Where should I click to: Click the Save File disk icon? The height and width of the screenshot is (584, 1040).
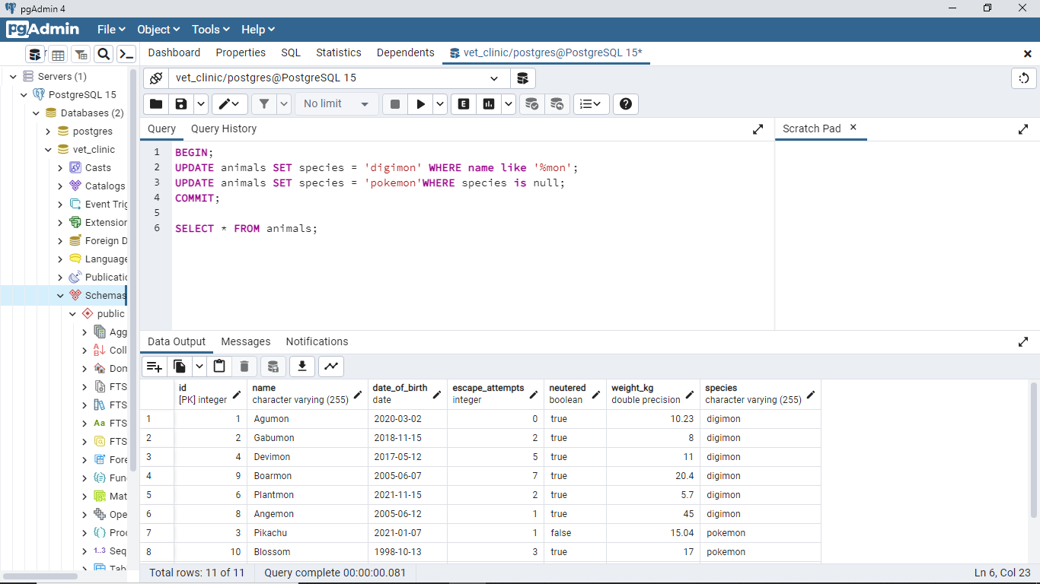point(181,104)
